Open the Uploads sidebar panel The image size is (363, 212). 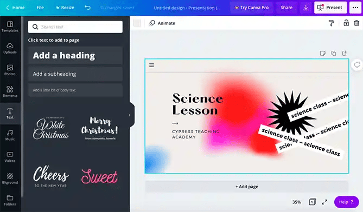[10, 48]
